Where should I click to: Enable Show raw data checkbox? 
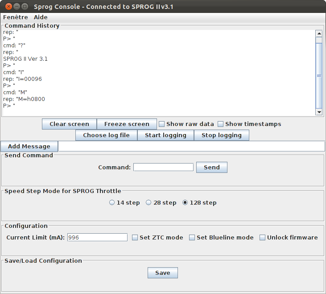161,124
